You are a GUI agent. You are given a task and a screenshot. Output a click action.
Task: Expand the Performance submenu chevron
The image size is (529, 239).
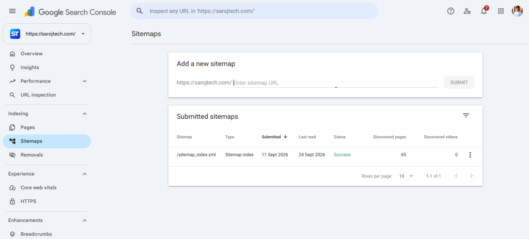tap(85, 81)
